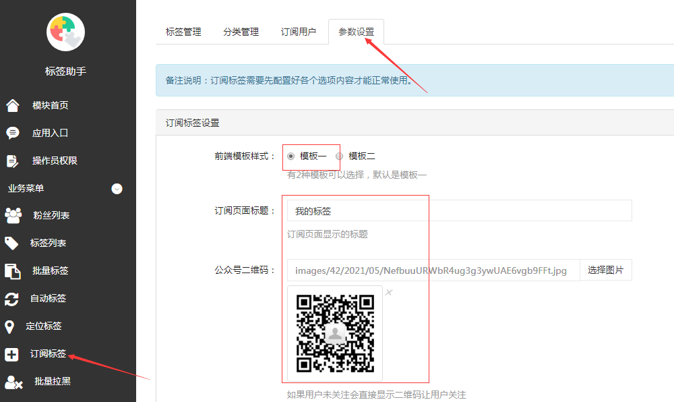The image size is (674, 402).
Task: Open 操作员权限 from the sidebar
Action: click(x=55, y=161)
